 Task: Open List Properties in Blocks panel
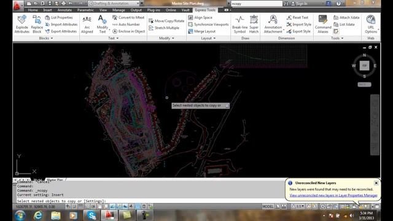coord(59,18)
